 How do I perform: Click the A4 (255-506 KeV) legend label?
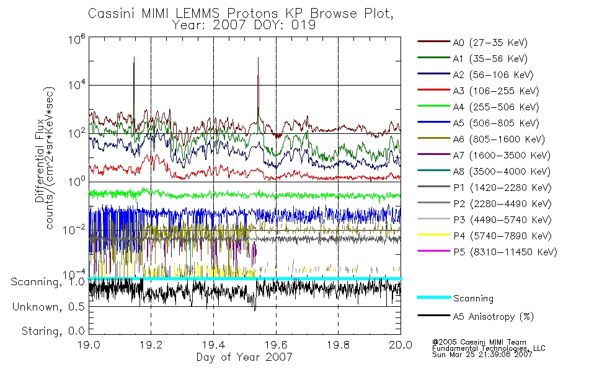(x=495, y=107)
